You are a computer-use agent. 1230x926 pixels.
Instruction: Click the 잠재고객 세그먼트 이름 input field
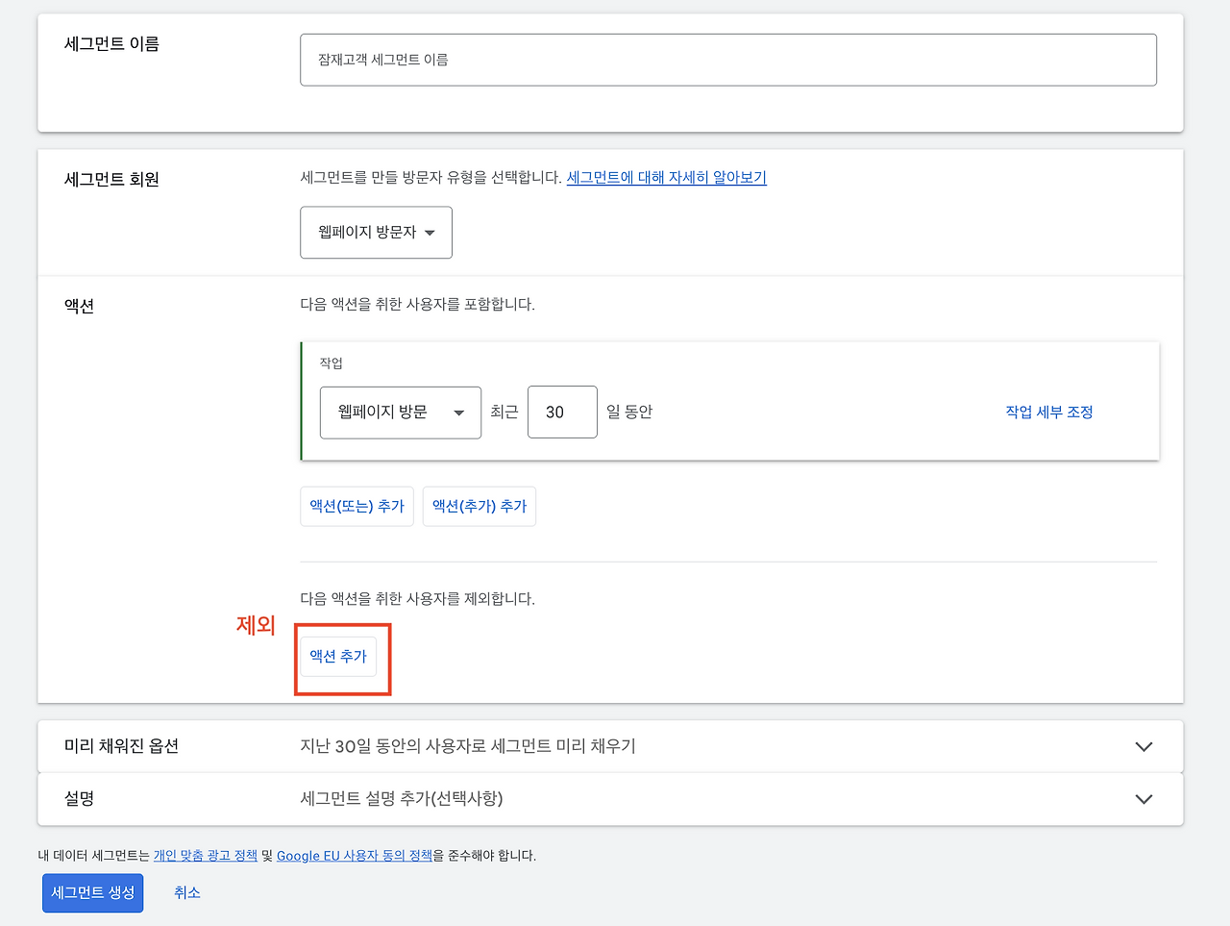728,59
